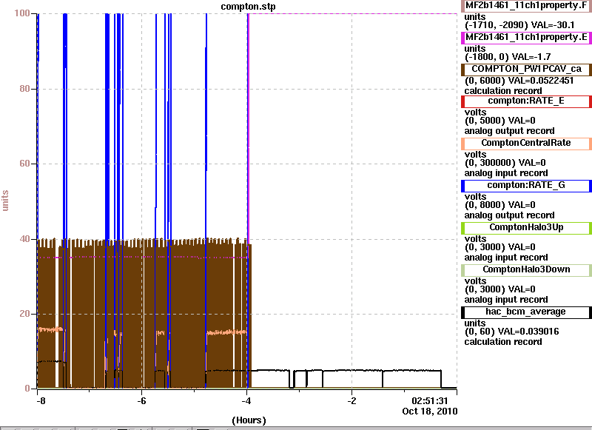Click the x-axis tick label -6

pos(141,401)
